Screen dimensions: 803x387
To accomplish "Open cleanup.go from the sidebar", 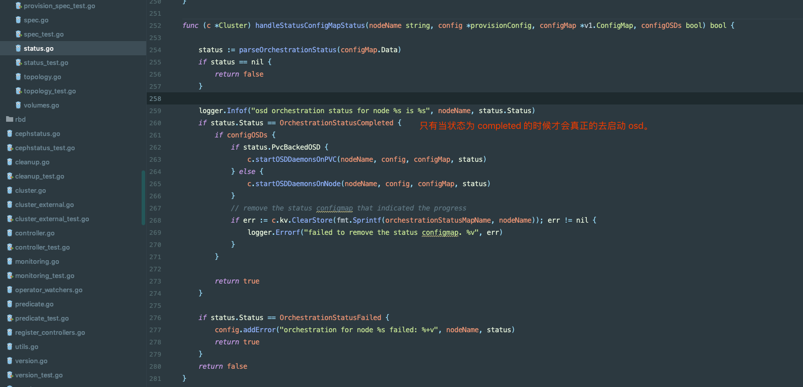I will click(x=32, y=162).
